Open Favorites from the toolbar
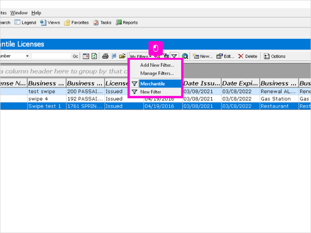Viewport: 311px width, 233px height. [76, 23]
